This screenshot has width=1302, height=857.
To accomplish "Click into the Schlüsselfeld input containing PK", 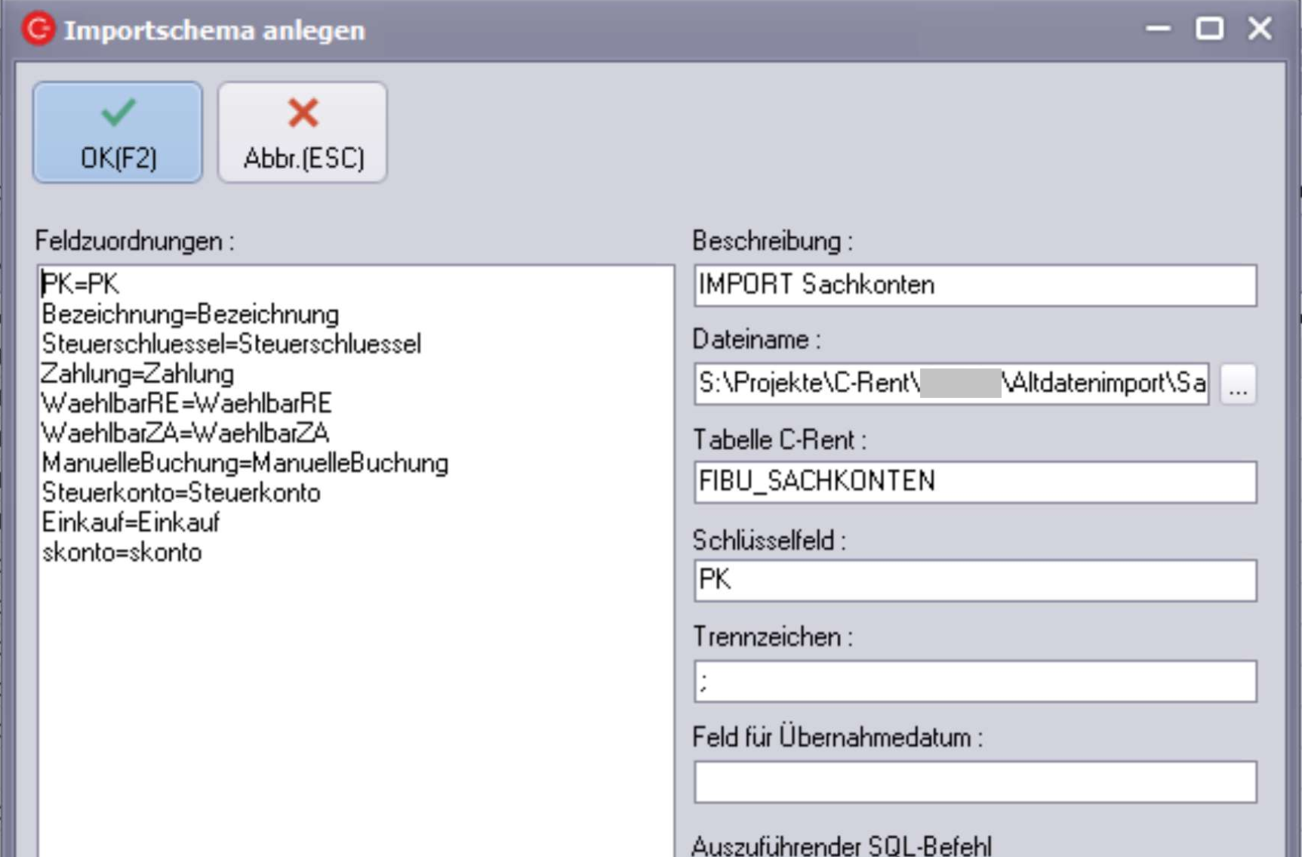I will click(x=974, y=580).
